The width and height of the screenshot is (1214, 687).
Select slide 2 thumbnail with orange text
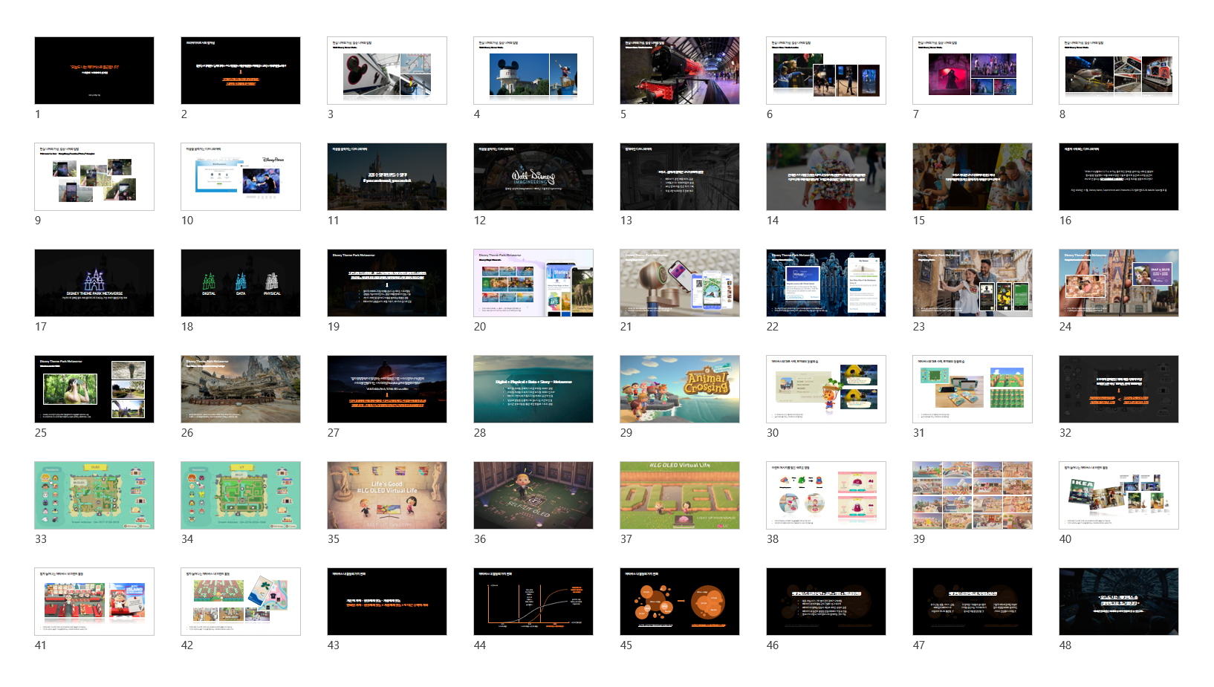point(241,71)
